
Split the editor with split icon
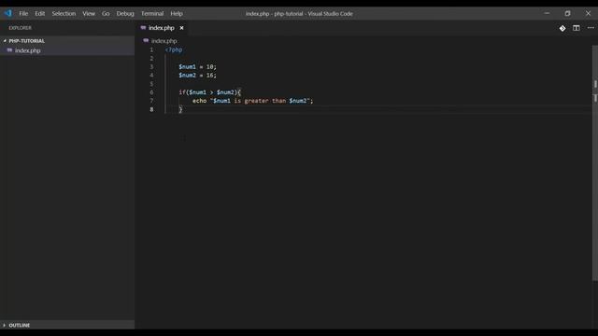coord(576,28)
